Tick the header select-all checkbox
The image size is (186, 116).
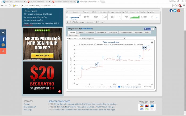[x=67, y=12]
